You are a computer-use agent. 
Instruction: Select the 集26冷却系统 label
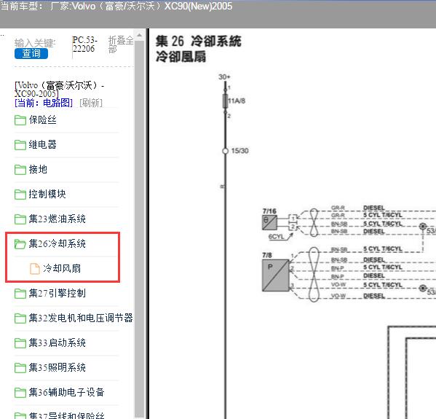tap(58, 243)
